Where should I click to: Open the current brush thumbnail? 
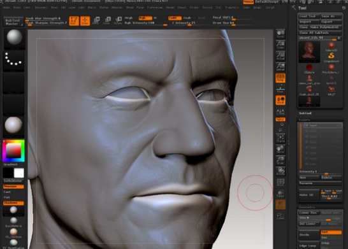coord(14,38)
